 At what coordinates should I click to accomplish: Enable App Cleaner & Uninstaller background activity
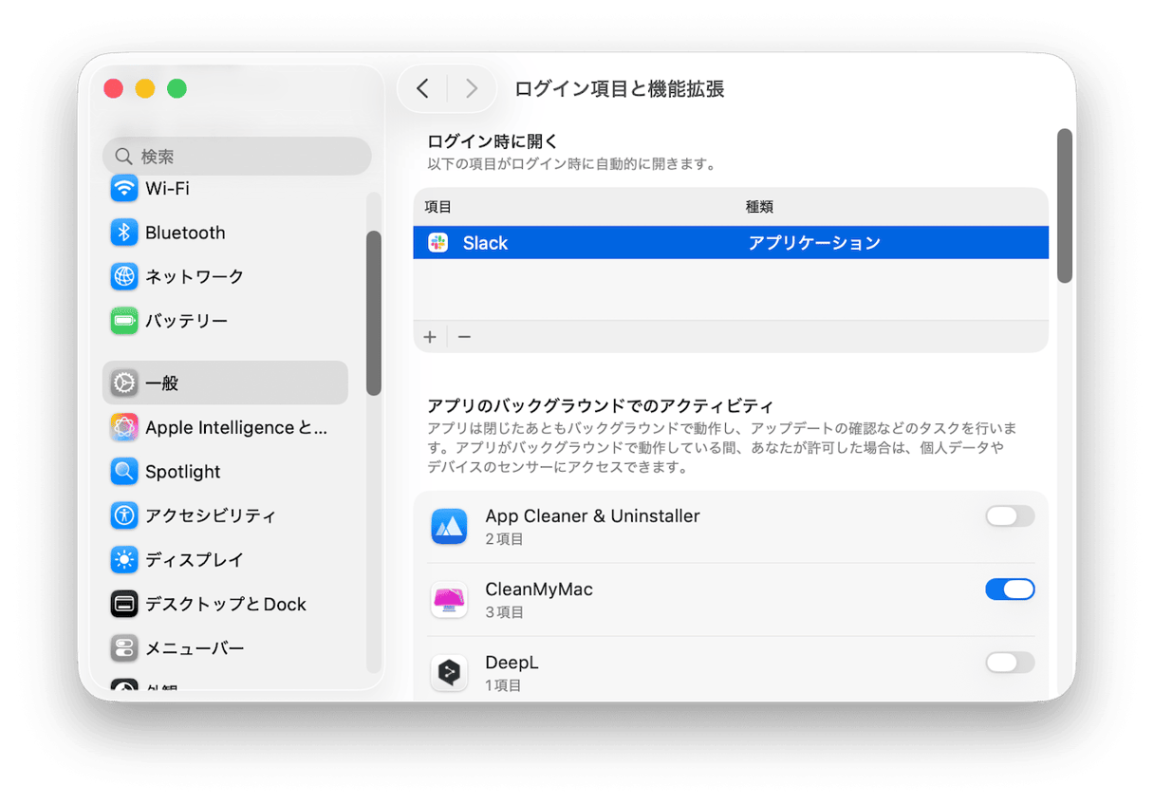tap(1010, 515)
